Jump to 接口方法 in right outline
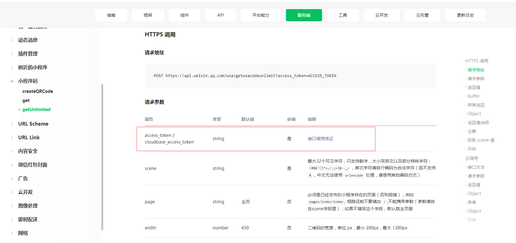This screenshot has height=243, width=516. [476, 167]
